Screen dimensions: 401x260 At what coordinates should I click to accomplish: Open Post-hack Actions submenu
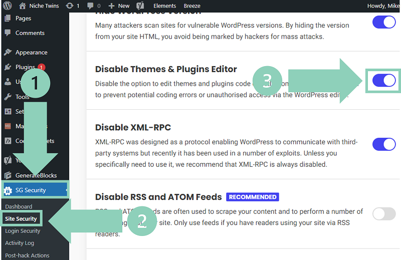pyautogui.click(x=27, y=255)
